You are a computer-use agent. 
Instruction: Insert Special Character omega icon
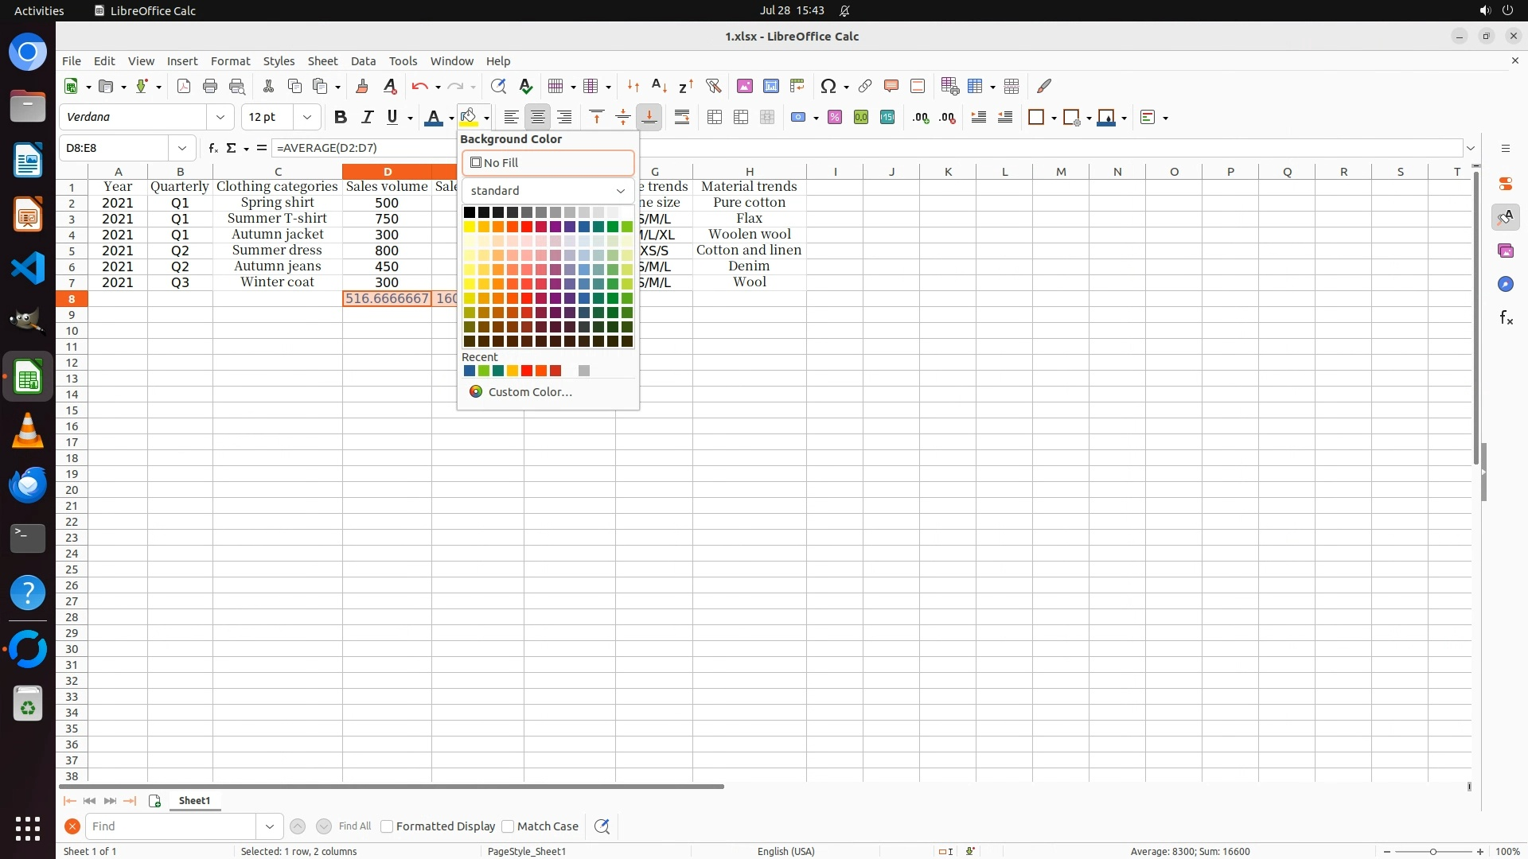pyautogui.click(x=828, y=86)
